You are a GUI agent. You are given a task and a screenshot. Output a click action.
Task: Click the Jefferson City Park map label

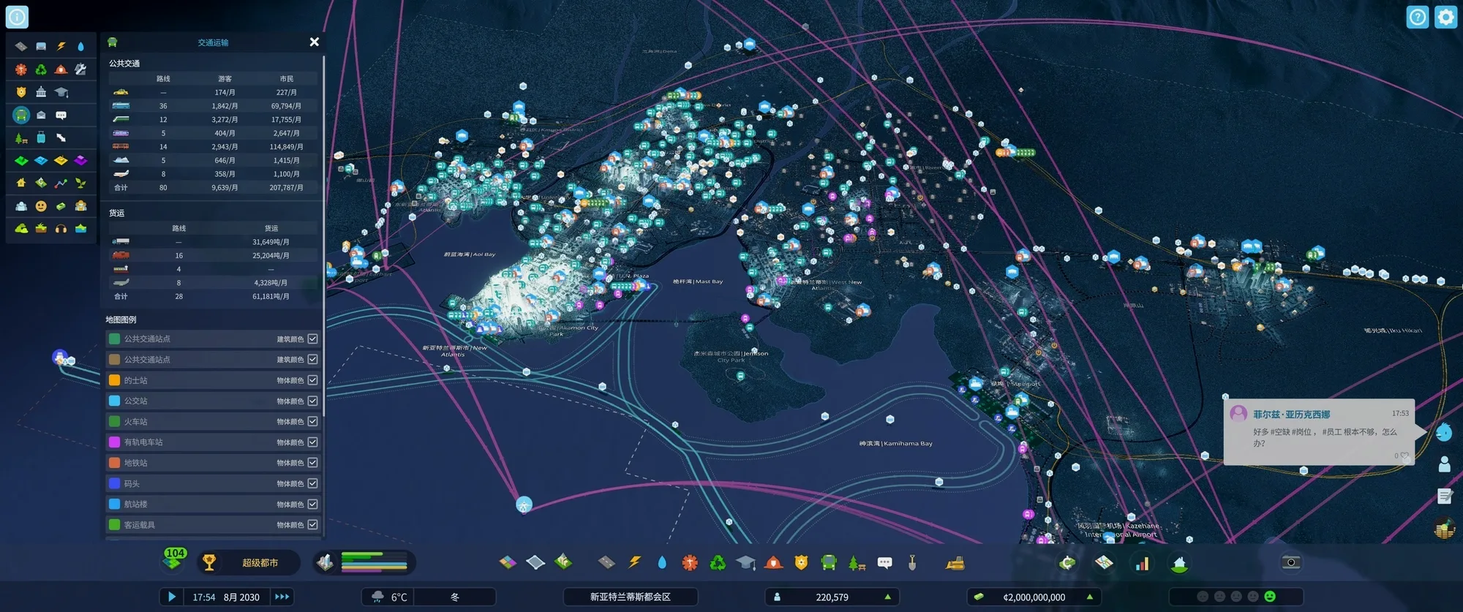pyautogui.click(x=731, y=356)
